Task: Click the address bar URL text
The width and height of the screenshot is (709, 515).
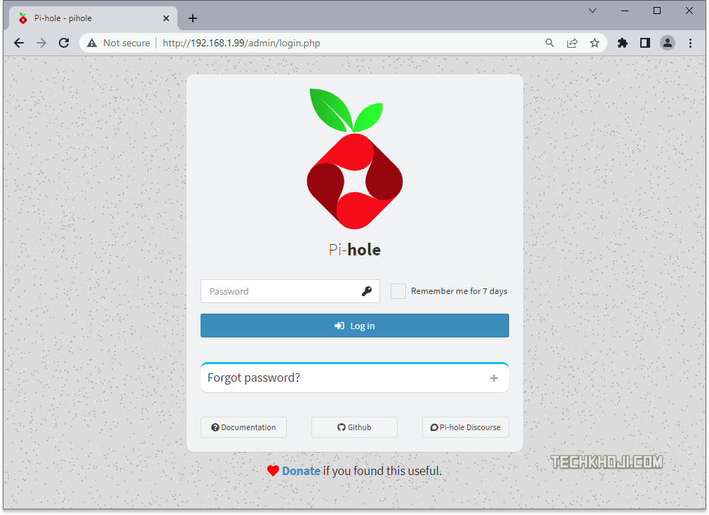Action: pos(241,43)
